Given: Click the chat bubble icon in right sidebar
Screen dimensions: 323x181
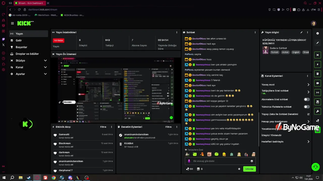Looking at the screenshot, I should coord(317,83).
